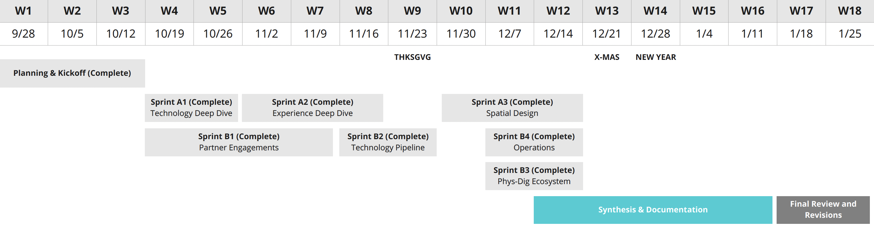874x228 pixels.
Task: Click the 11/23 date cell
Action: [x=412, y=34]
